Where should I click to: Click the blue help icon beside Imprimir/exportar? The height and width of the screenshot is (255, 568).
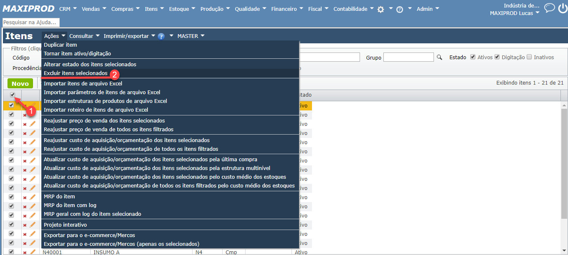[x=161, y=36]
